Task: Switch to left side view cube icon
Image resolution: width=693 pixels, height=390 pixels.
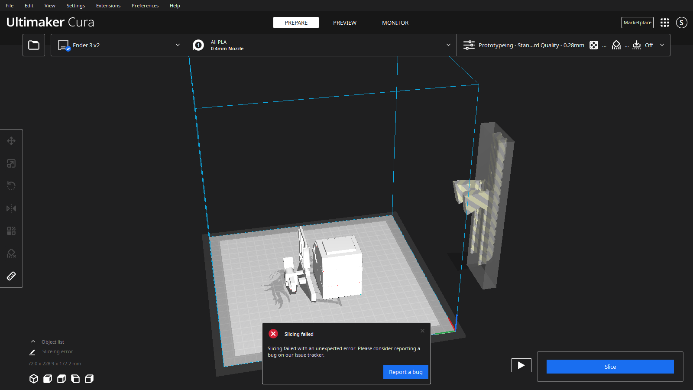Action: click(x=75, y=379)
